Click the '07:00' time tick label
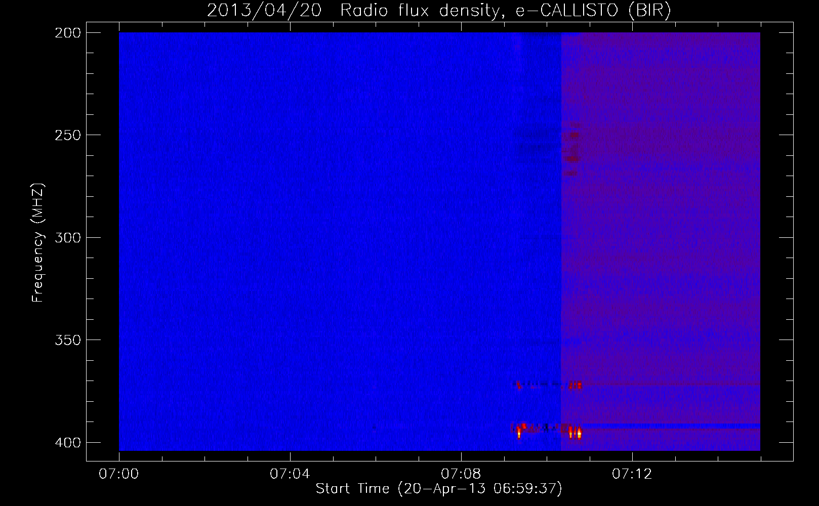The width and height of the screenshot is (819, 506). [118, 474]
